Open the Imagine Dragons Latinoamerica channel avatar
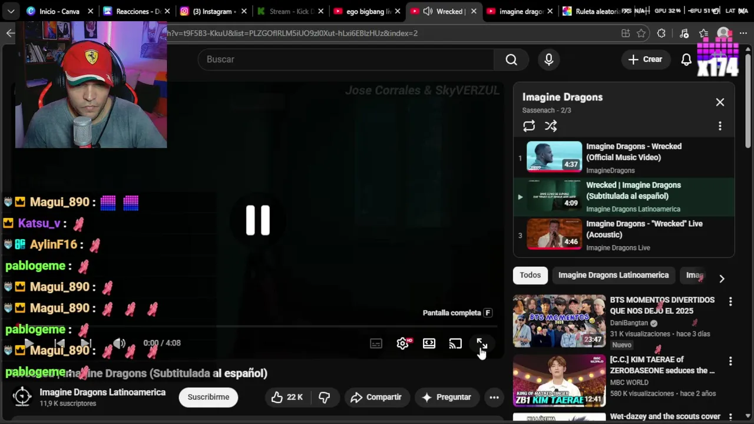 click(x=22, y=397)
